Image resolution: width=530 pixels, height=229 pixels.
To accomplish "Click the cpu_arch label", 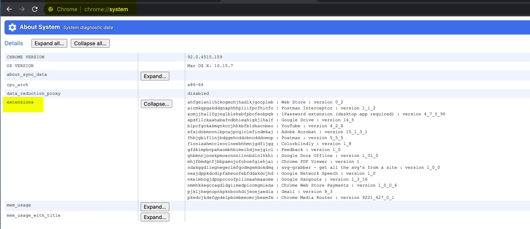I will tap(17, 85).
